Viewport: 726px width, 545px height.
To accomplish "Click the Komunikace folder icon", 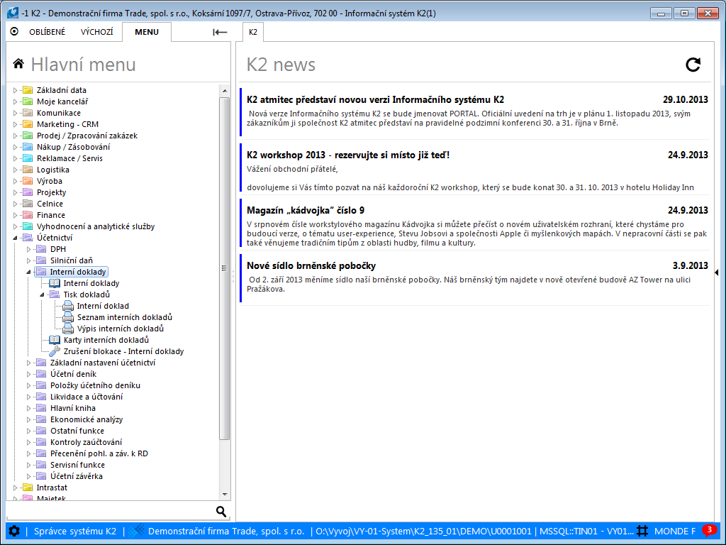I will (28, 113).
